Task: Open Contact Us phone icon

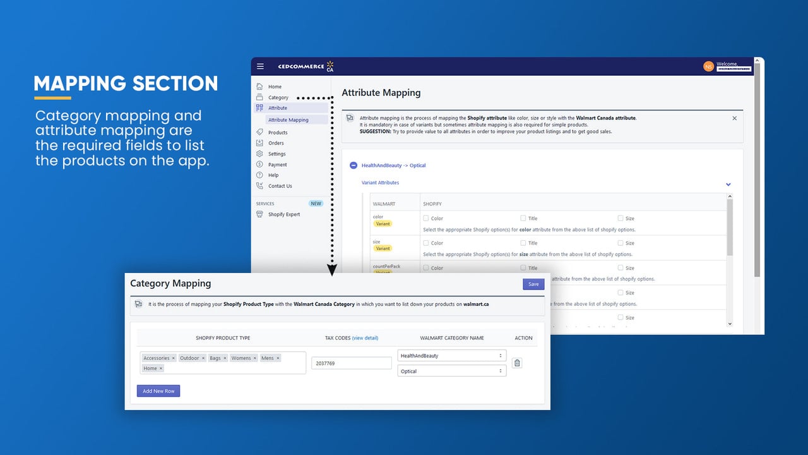Action: pyautogui.click(x=259, y=186)
